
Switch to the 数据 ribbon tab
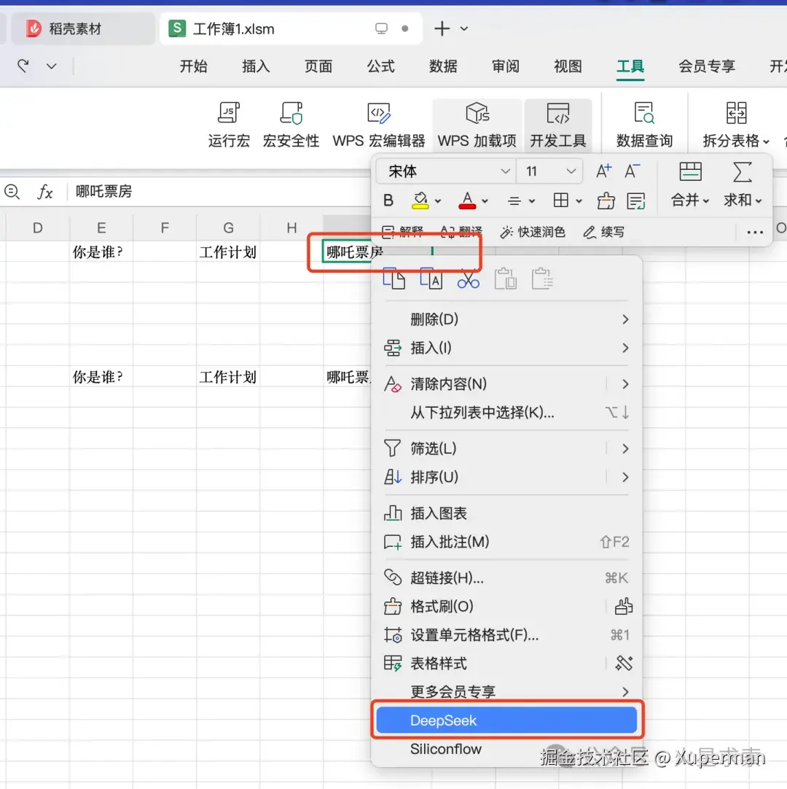coord(443,66)
